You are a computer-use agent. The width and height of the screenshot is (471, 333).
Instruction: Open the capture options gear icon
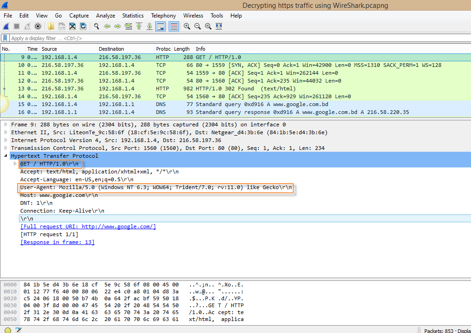(38, 26)
